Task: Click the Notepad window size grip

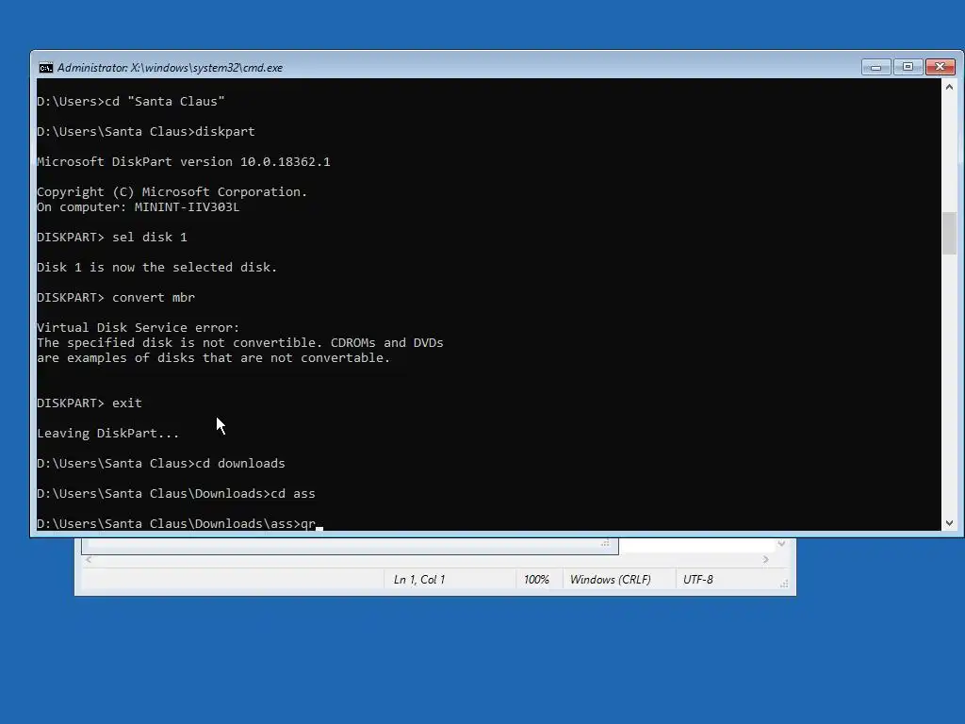Action: [784, 583]
